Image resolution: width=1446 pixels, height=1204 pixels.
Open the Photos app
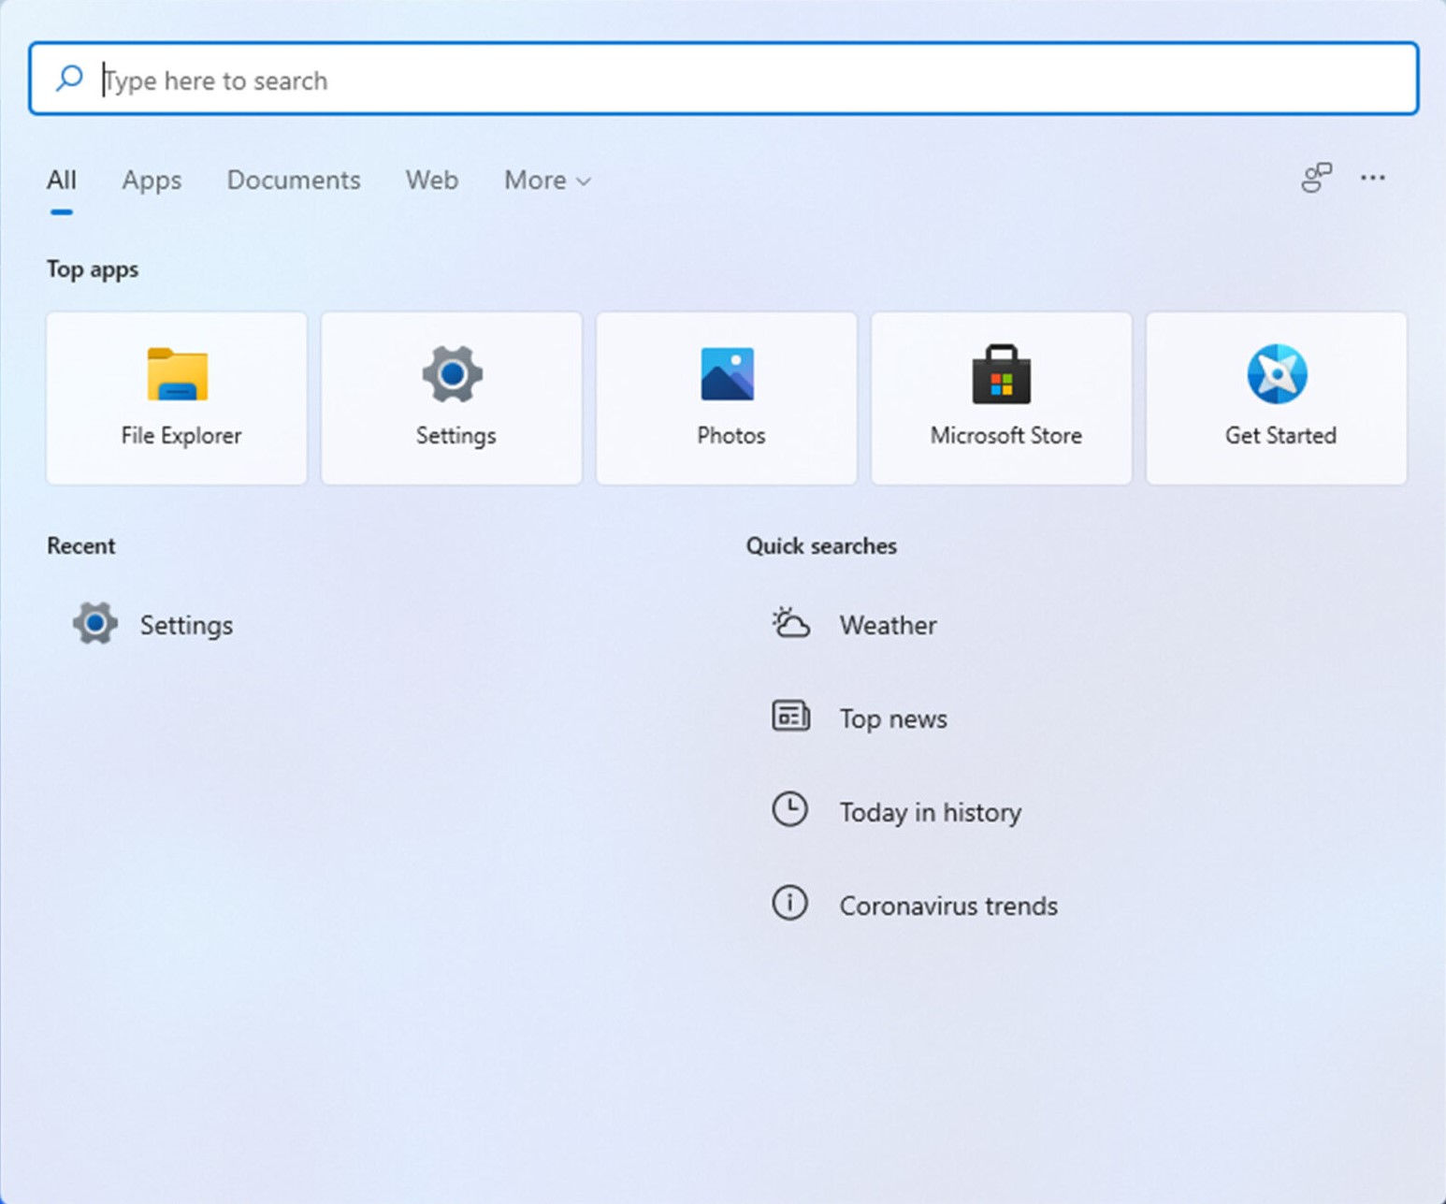point(727,399)
